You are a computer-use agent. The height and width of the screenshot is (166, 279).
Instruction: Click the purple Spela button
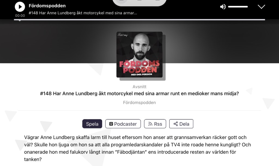click(92, 124)
